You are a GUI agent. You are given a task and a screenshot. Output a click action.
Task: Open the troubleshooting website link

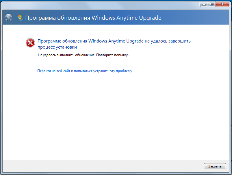[x=85, y=71]
